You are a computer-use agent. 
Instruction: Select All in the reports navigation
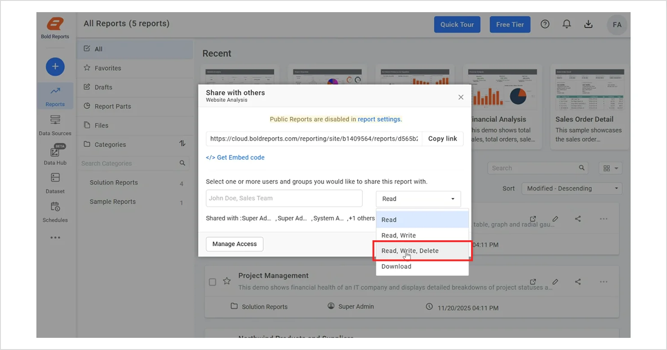point(135,49)
